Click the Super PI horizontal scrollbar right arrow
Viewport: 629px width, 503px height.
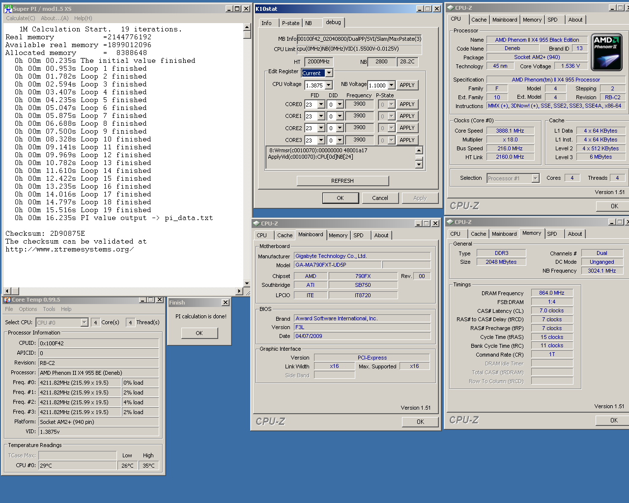point(239,291)
